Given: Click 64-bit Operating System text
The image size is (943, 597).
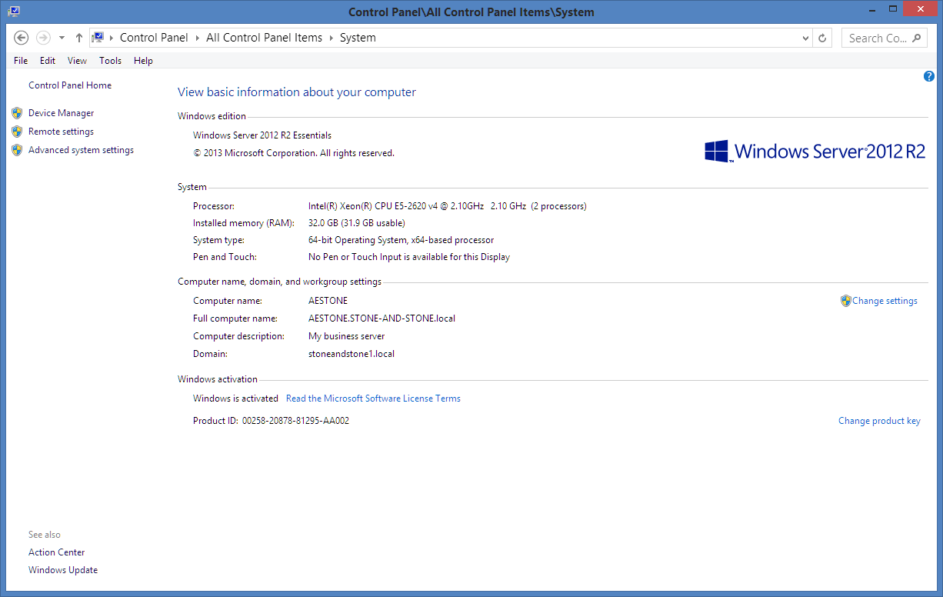Looking at the screenshot, I should click(x=401, y=240).
